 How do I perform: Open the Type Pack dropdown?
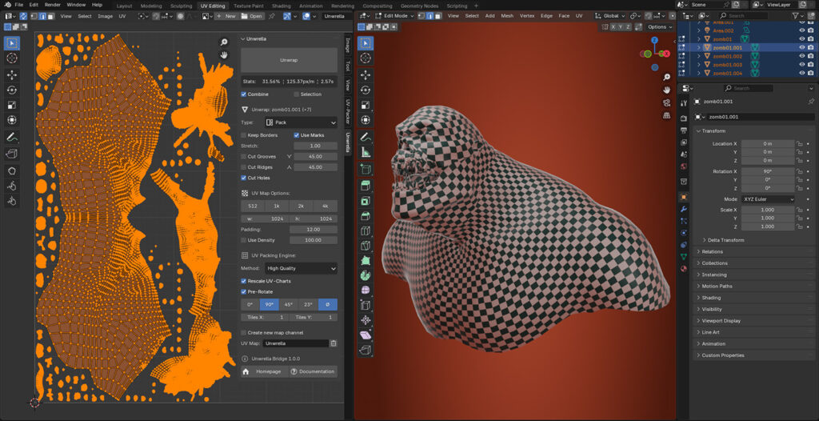coord(301,122)
